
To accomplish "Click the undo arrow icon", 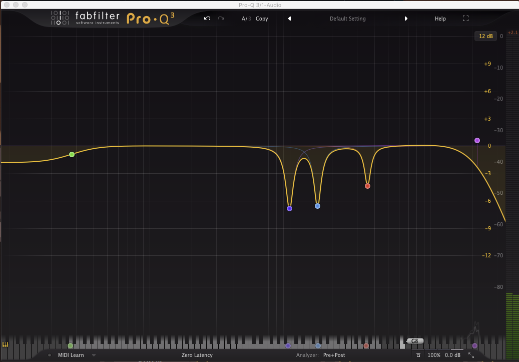I will (x=207, y=19).
